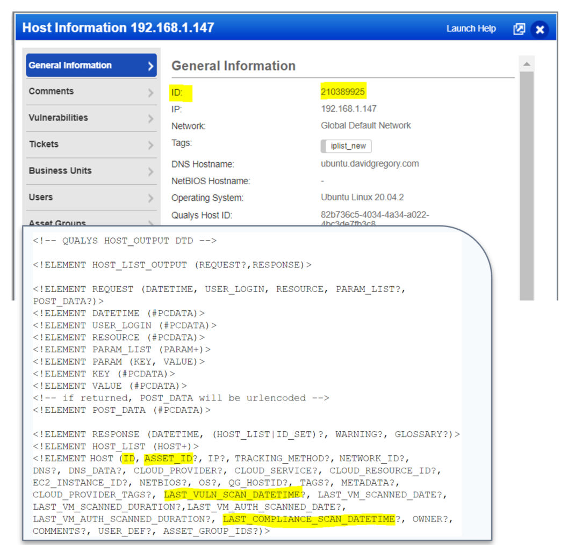Open the Vulnerabilities section
Viewport: 575px width, 545px height.
pyautogui.click(x=91, y=118)
